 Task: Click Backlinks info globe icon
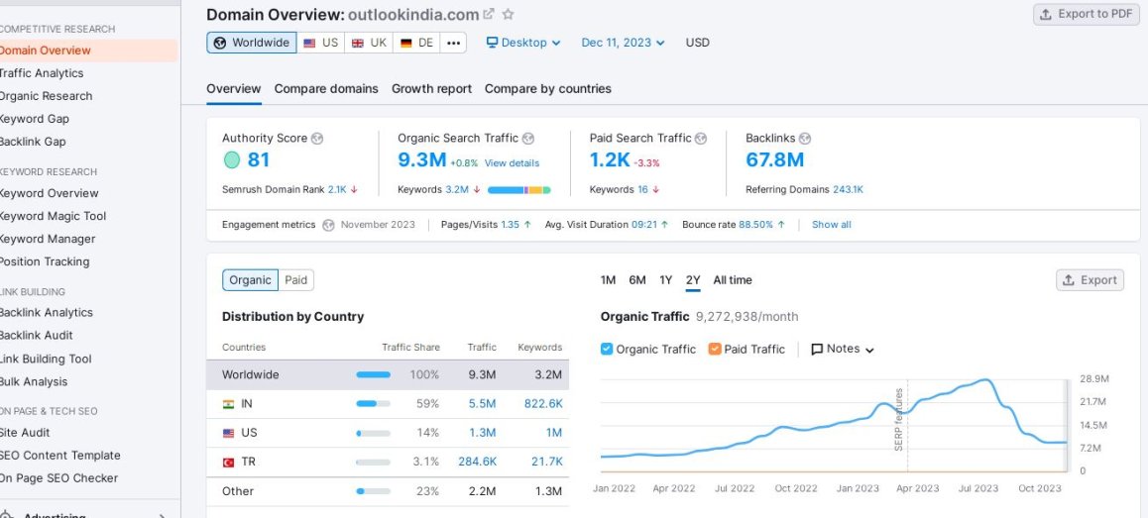coord(805,139)
